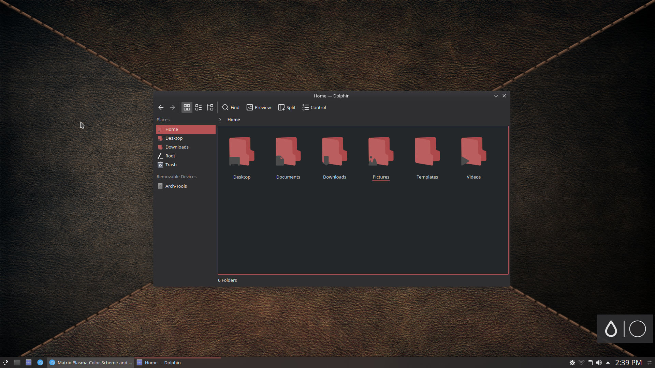Select the Videos folder icon
The image size is (655, 368).
(474, 152)
